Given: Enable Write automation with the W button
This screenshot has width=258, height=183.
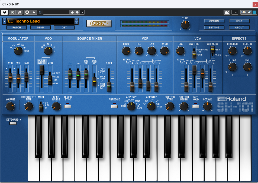Looking at the screenshot, I should tap(19, 12).
